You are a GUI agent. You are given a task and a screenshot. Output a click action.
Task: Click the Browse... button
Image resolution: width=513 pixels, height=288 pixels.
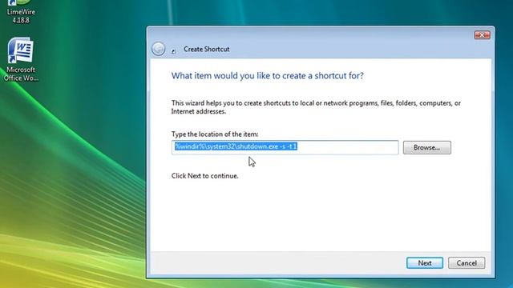(427, 147)
